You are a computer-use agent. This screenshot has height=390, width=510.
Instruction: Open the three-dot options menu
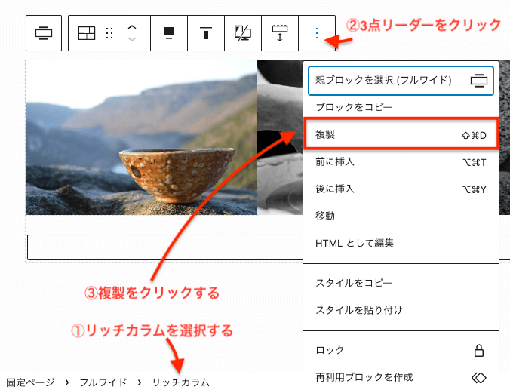coord(317,33)
